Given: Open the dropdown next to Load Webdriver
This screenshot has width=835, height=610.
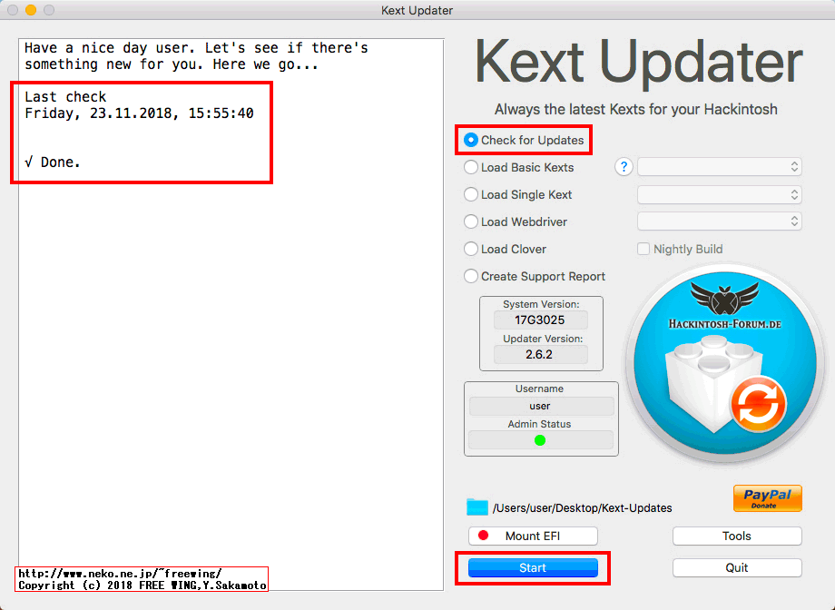Looking at the screenshot, I should [x=719, y=221].
